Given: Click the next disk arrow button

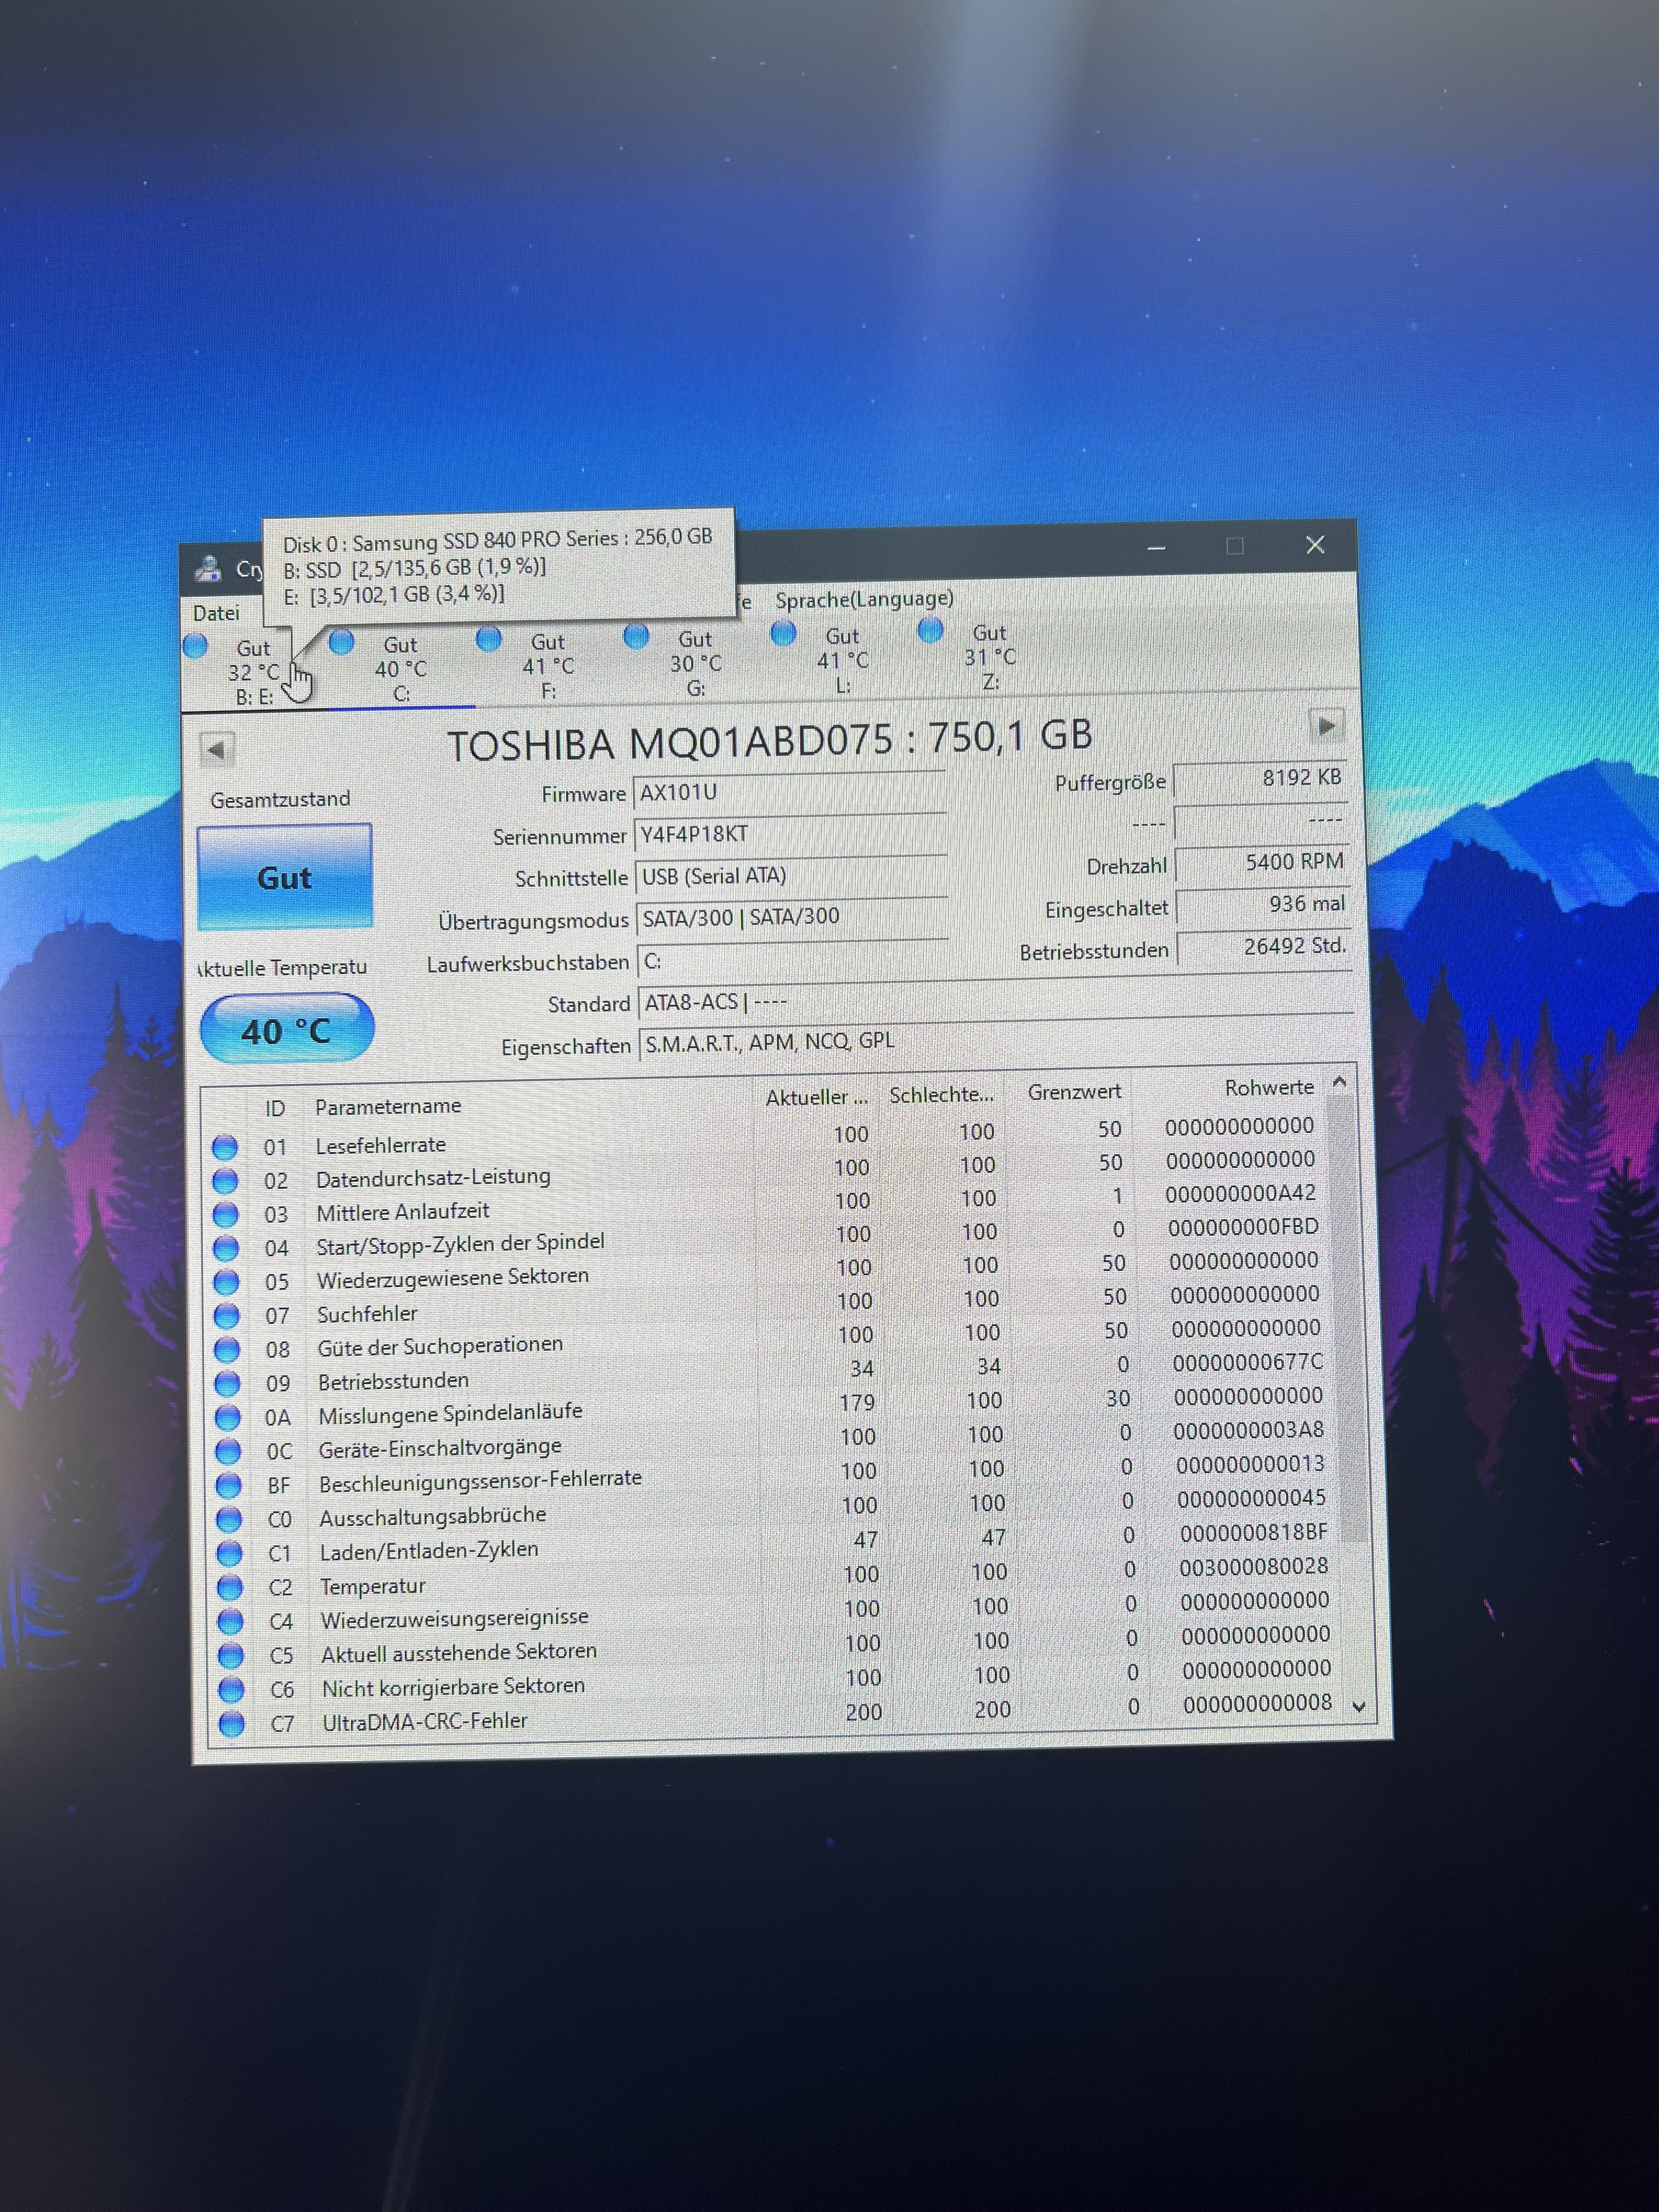Looking at the screenshot, I should pyautogui.click(x=1327, y=726).
